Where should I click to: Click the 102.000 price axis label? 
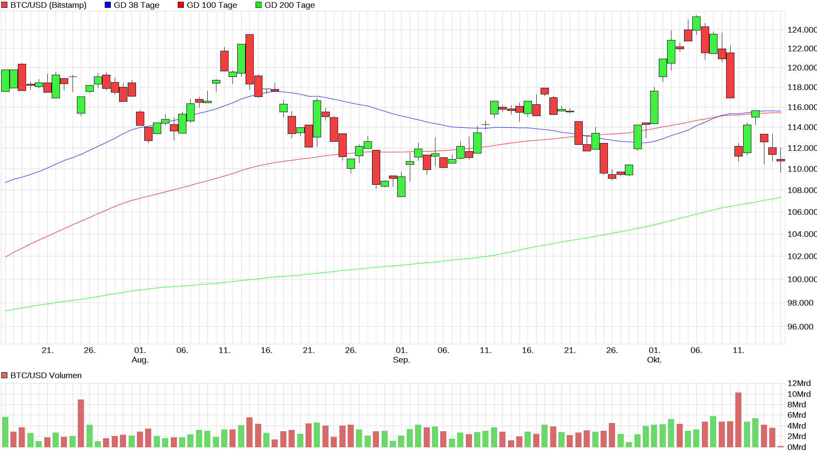(802, 256)
